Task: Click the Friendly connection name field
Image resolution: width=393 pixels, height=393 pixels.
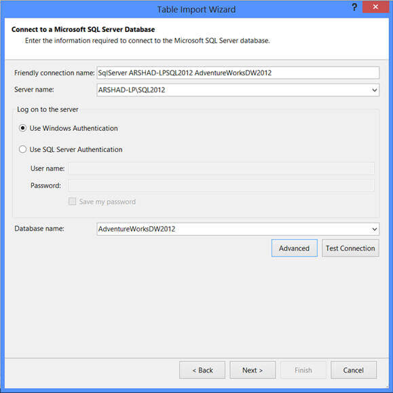Action: point(238,73)
